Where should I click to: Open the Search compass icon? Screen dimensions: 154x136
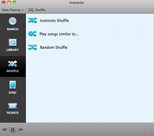tap(12, 21)
